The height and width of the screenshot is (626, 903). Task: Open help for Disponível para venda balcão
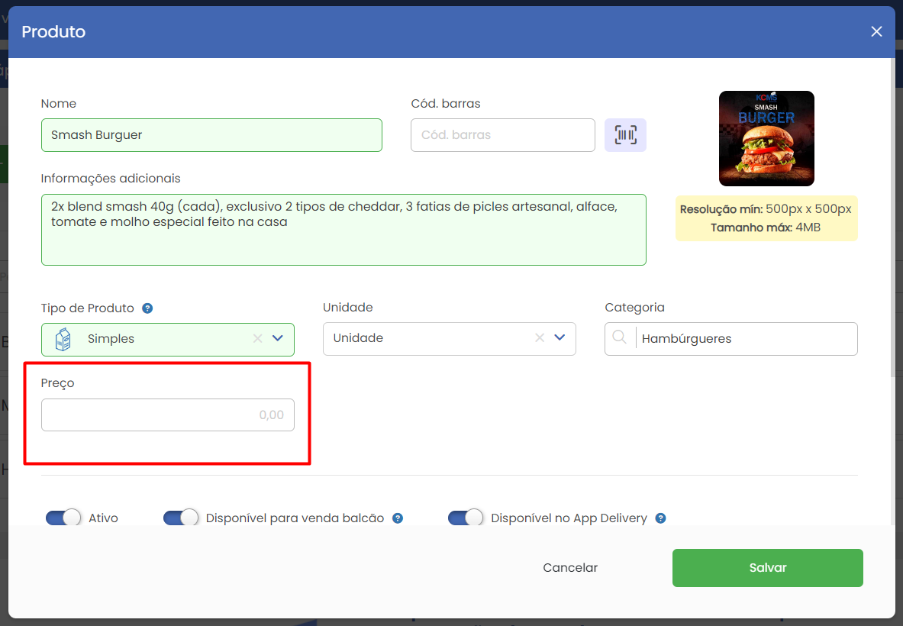(x=398, y=518)
